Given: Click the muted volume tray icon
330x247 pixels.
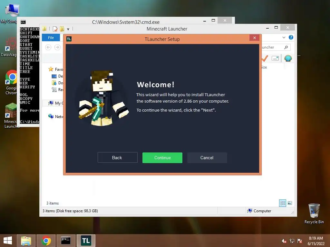Looking at the screenshot, I should pyautogui.click(x=284, y=241).
